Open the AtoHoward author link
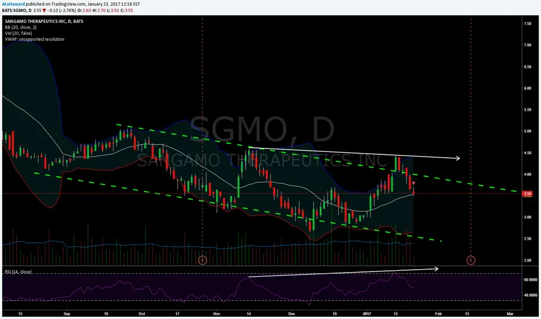 (x=13, y=4)
